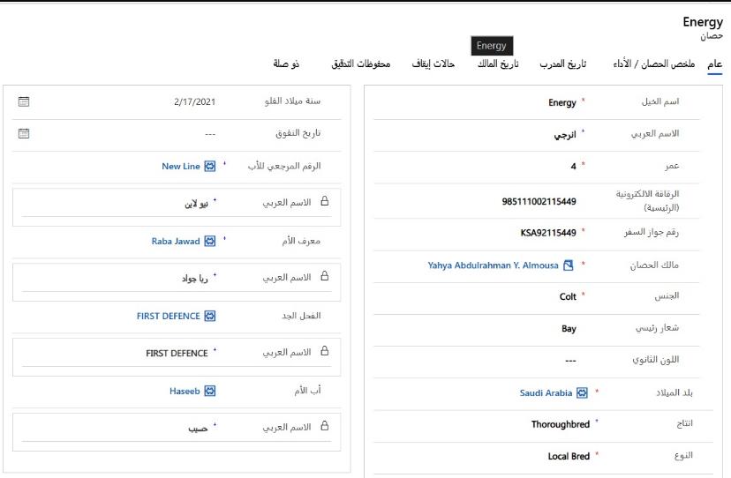Click the FIRST DEFENCE record icon

[x=210, y=316]
